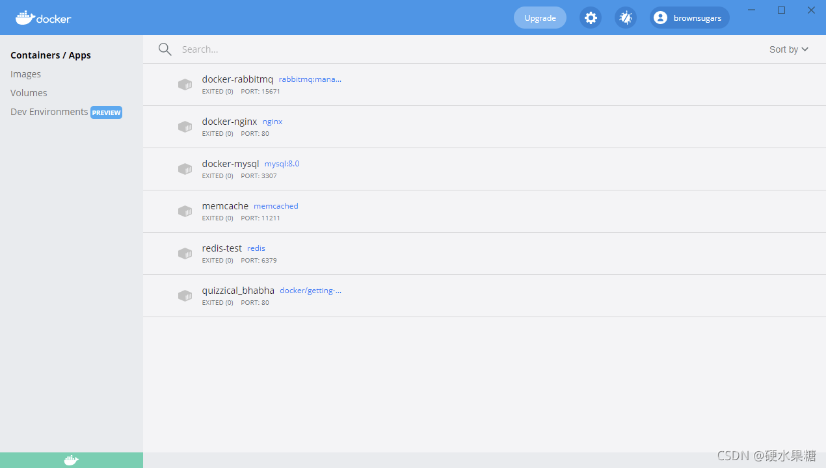Open the docker/getting-... image link
This screenshot has height=468, width=826.
pyautogui.click(x=310, y=291)
